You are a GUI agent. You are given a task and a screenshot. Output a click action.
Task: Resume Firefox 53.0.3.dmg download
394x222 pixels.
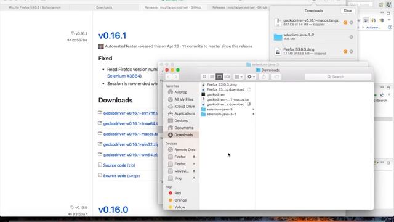(345, 51)
